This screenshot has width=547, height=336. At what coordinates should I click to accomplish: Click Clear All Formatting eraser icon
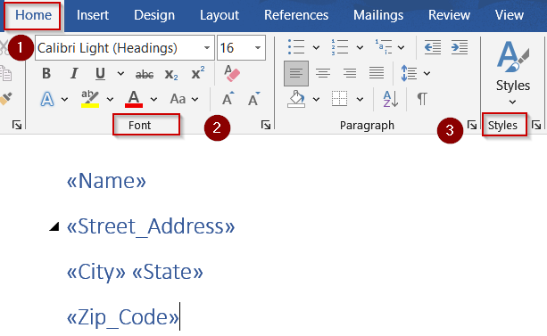pyautogui.click(x=232, y=74)
